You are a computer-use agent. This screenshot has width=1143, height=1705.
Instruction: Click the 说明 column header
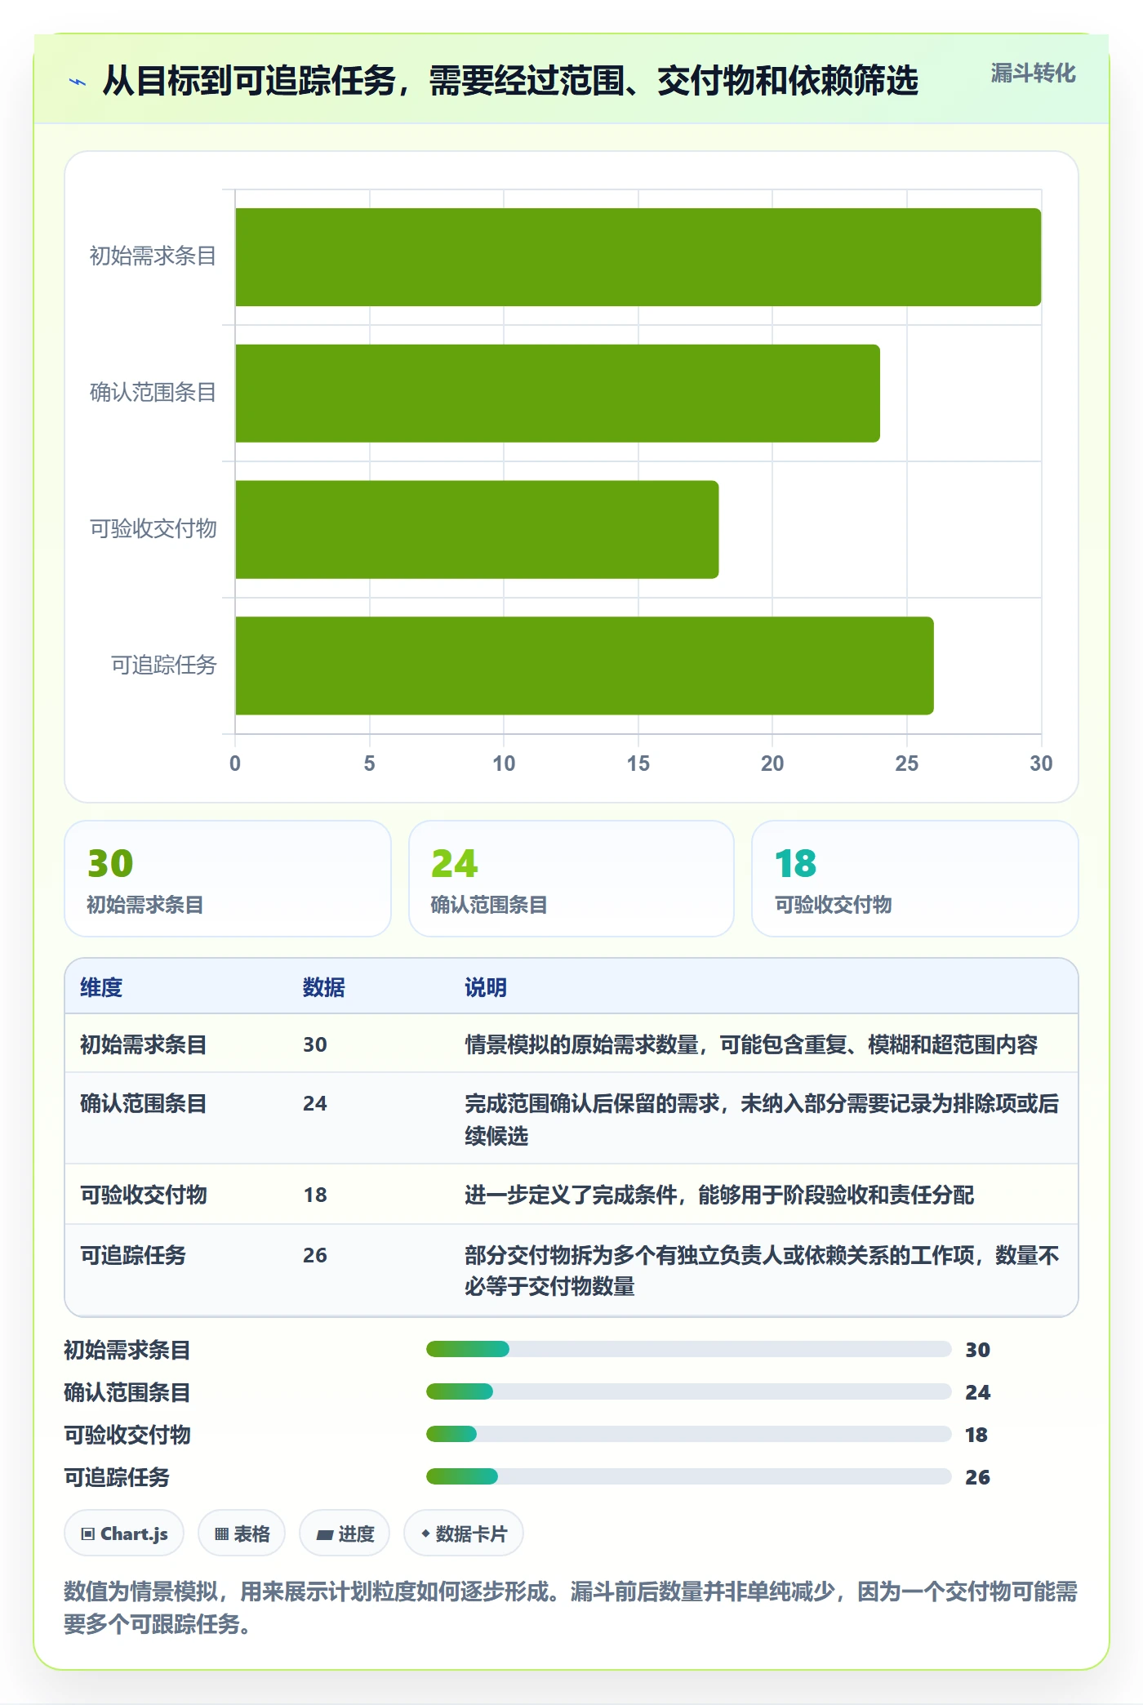[x=486, y=987]
